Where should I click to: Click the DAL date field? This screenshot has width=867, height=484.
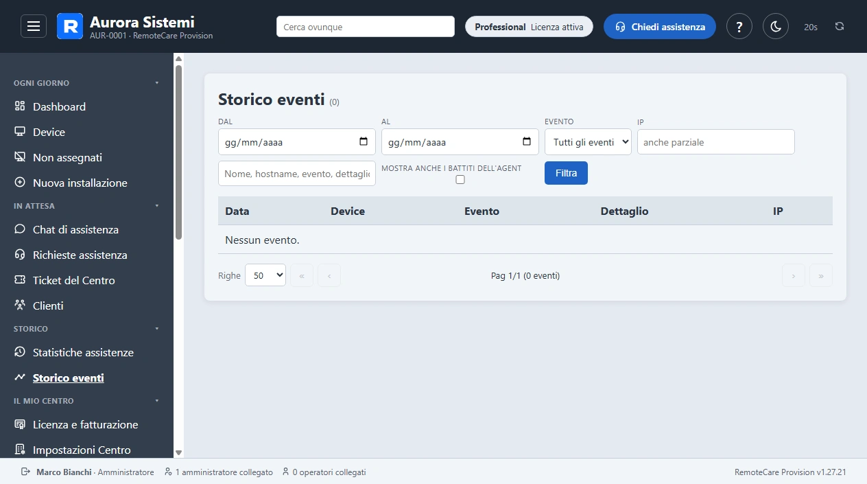click(x=296, y=142)
